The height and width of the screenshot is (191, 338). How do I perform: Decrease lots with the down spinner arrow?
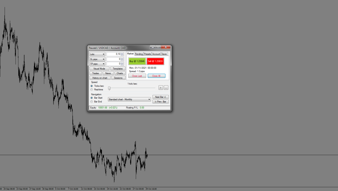[x=122, y=55]
